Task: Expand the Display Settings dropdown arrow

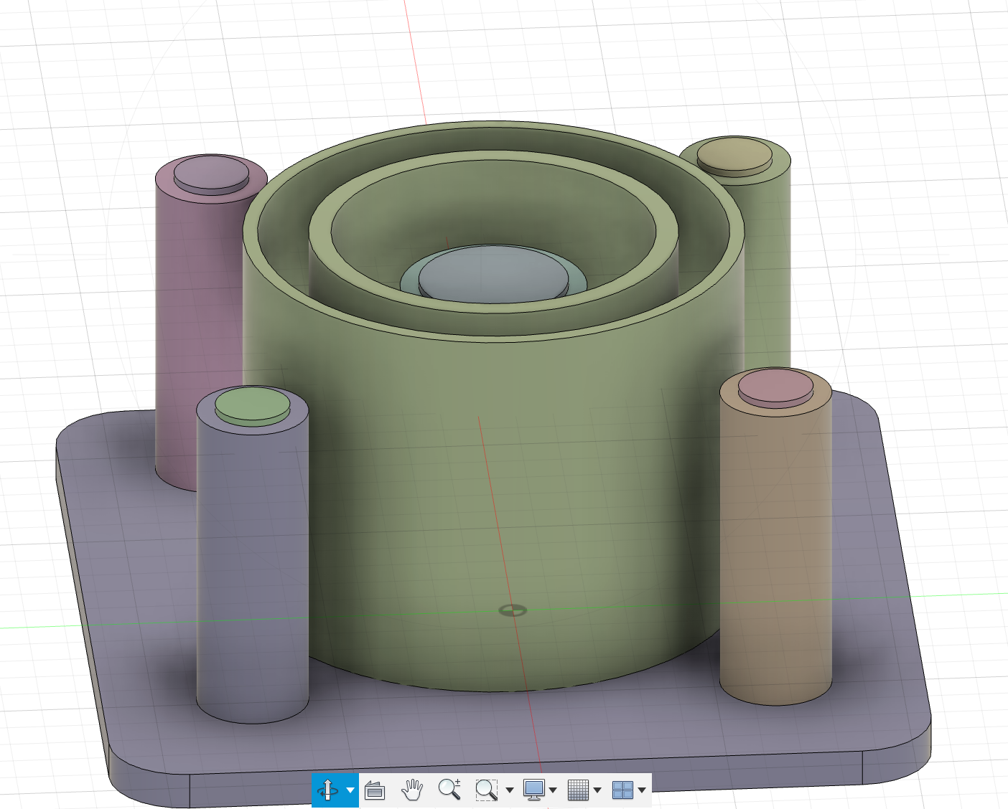Action: (553, 790)
